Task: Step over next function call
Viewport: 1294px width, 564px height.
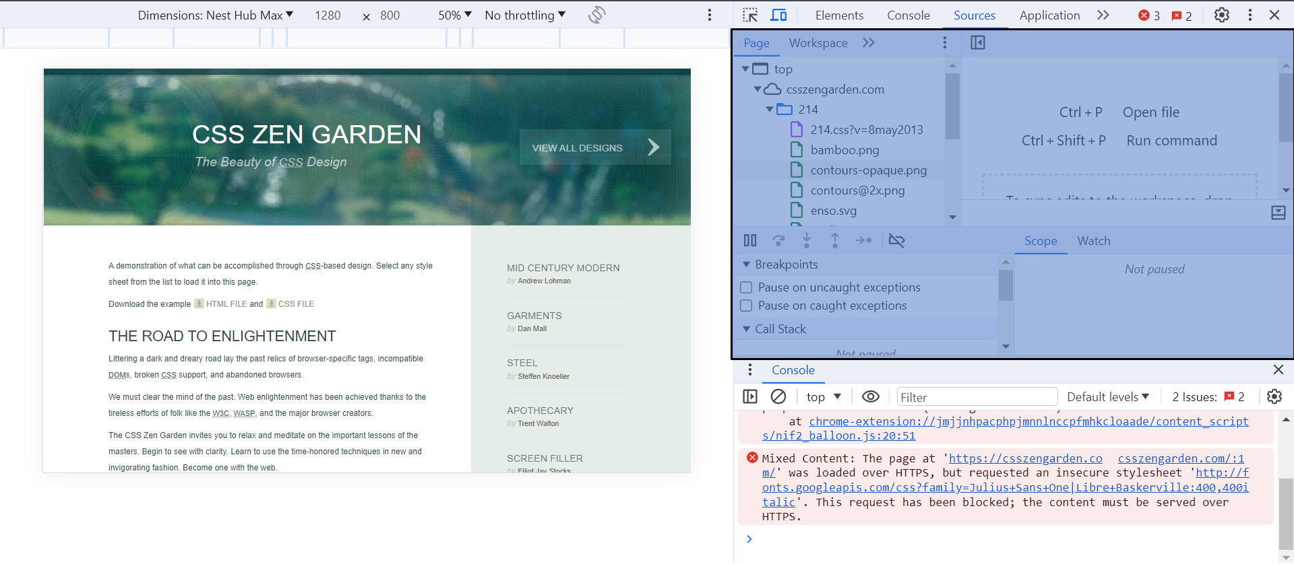Action: (x=778, y=240)
